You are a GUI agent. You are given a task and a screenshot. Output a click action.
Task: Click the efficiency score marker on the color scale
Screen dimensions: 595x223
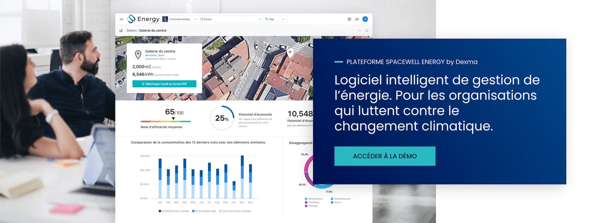173,118
